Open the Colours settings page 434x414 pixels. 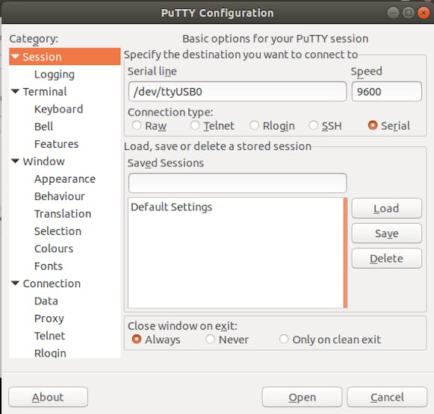[54, 248]
